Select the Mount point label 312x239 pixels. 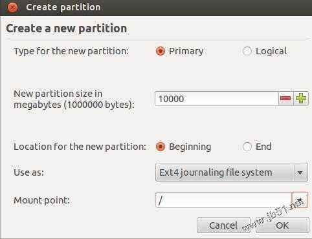[42, 200]
